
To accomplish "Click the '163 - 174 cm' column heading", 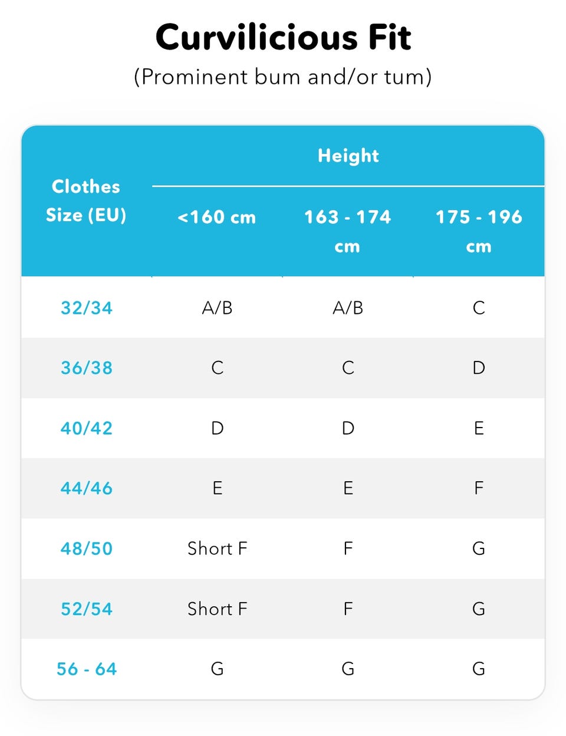I will point(348,231).
